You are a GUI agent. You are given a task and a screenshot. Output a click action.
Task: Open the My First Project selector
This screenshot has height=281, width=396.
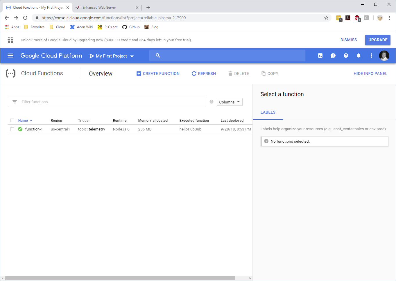tap(112, 56)
